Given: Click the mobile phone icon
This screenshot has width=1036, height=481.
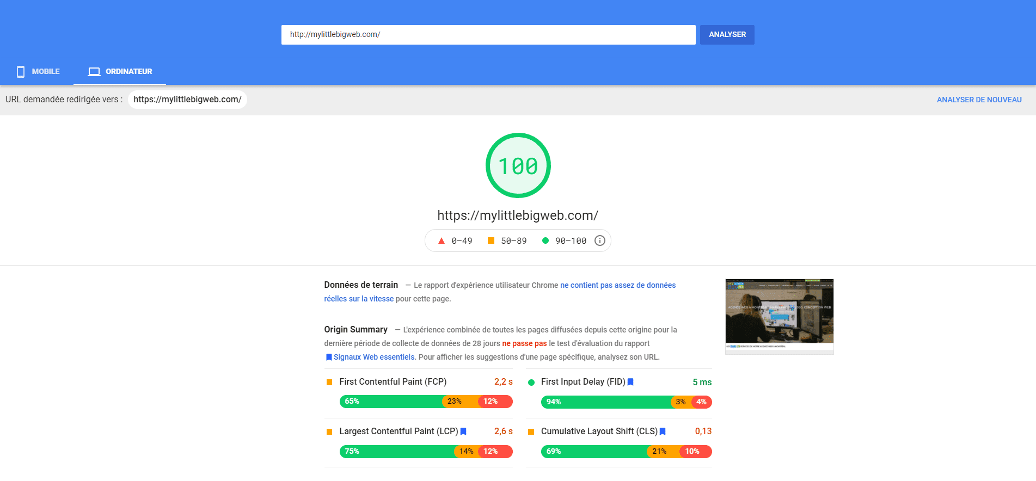Looking at the screenshot, I should 21,71.
